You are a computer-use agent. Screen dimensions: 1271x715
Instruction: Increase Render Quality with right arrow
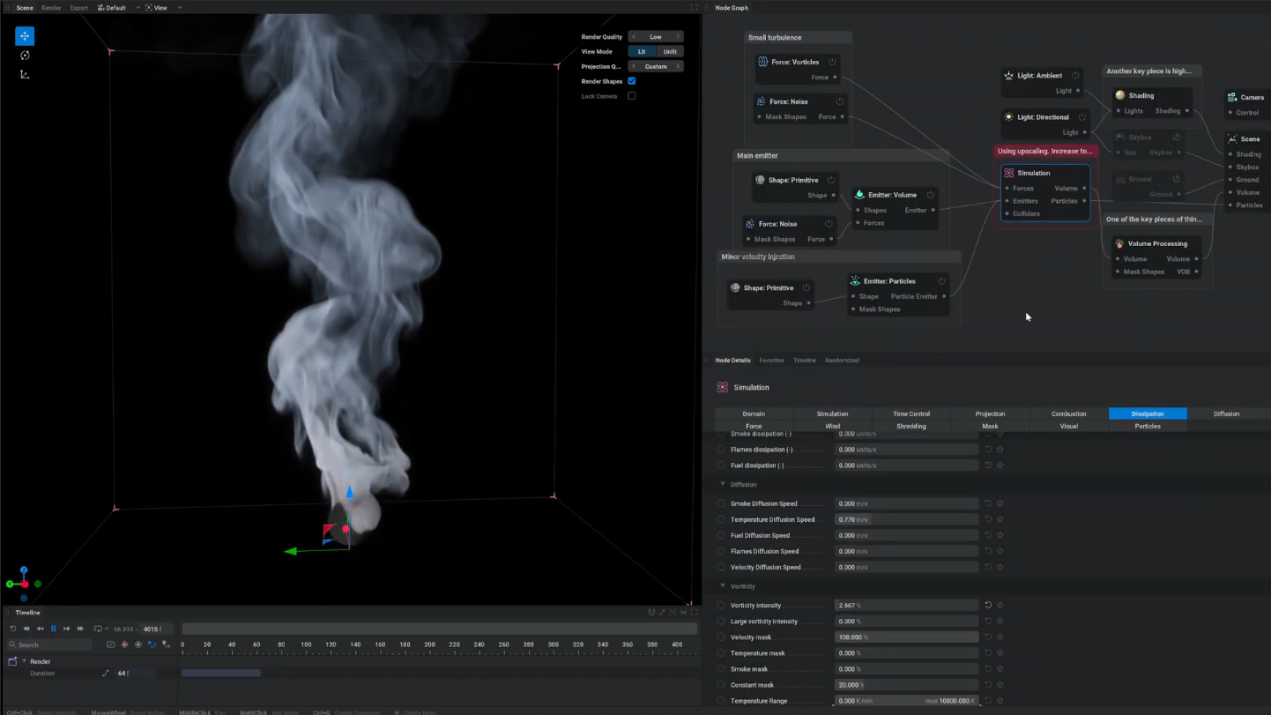(678, 37)
